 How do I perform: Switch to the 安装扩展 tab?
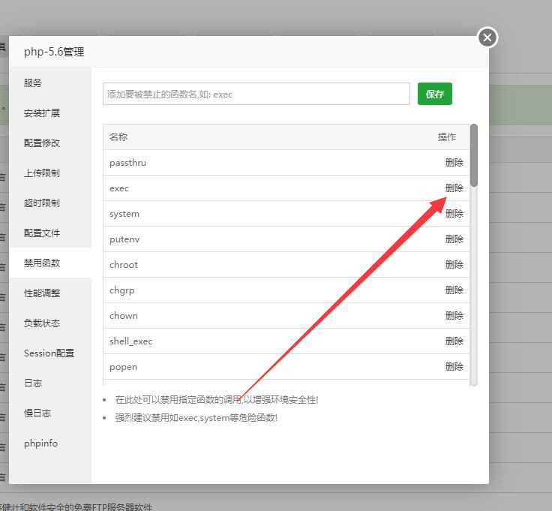tap(42, 113)
